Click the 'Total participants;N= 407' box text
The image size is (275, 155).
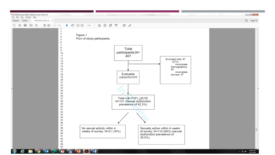coord(128,52)
